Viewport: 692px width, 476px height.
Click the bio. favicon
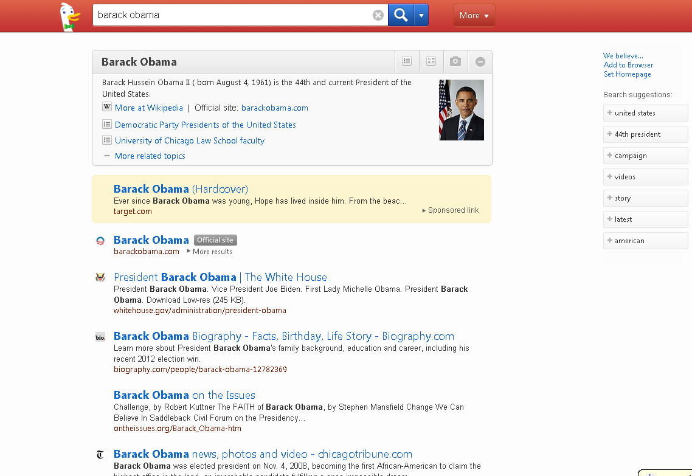click(100, 337)
